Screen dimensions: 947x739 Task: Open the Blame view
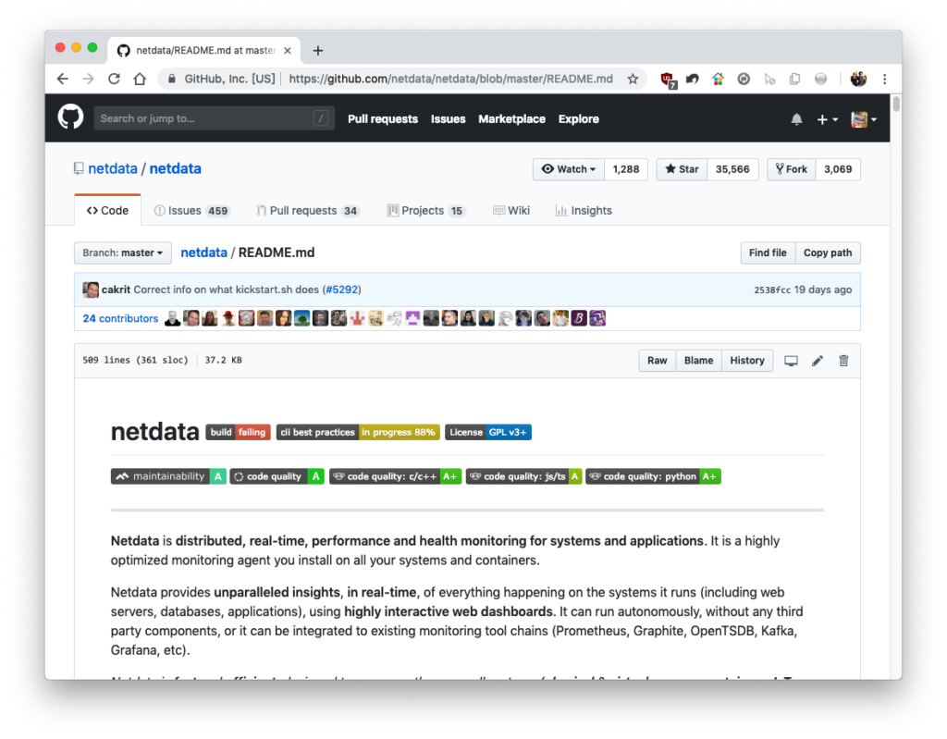[x=699, y=361]
